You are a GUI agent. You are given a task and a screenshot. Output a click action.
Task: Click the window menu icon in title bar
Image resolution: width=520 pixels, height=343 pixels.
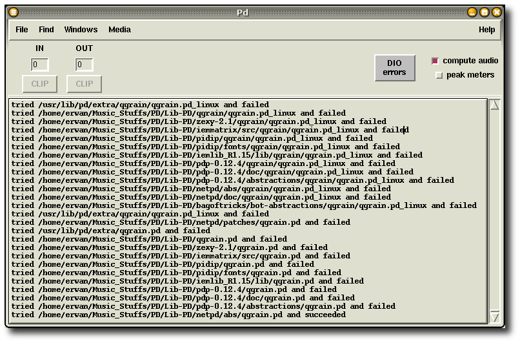pyautogui.click(x=14, y=13)
